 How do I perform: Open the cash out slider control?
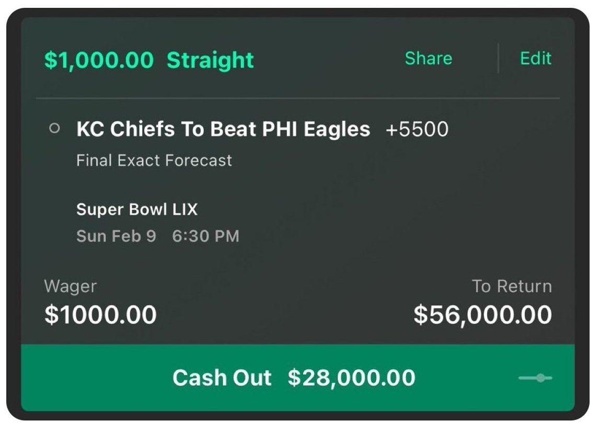coord(535,378)
